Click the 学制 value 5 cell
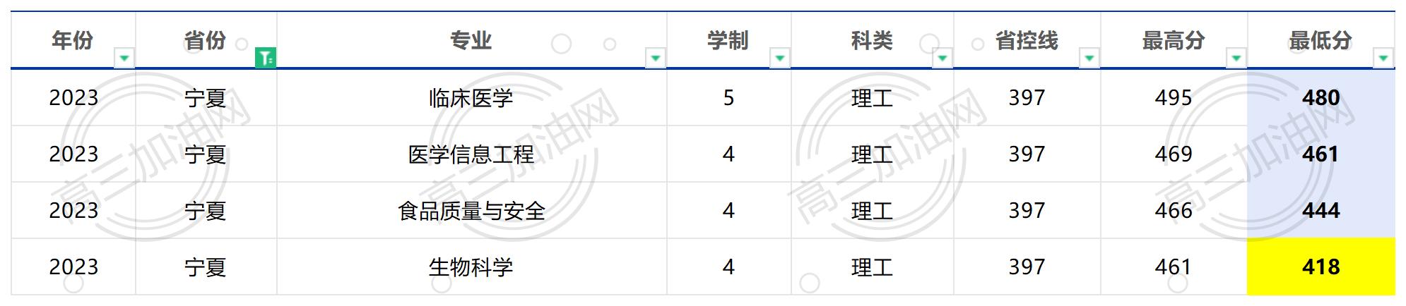 click(729, 98)
